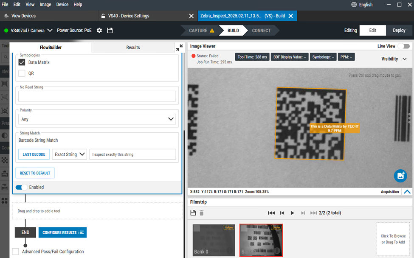Viewport: 414px width, 258px height.
Task: Click the Edit mode button
Action: pyautogui.click(x=372, y=30)
